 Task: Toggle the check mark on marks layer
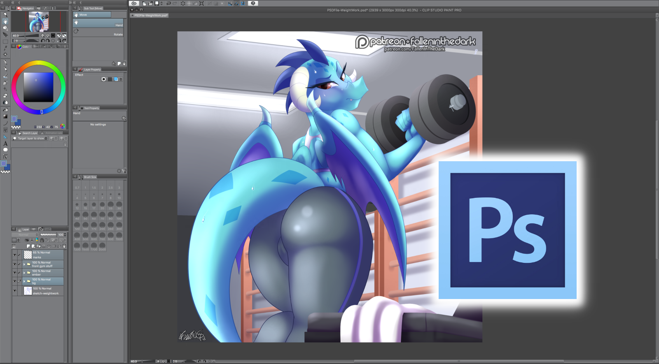tap(19, 255)
